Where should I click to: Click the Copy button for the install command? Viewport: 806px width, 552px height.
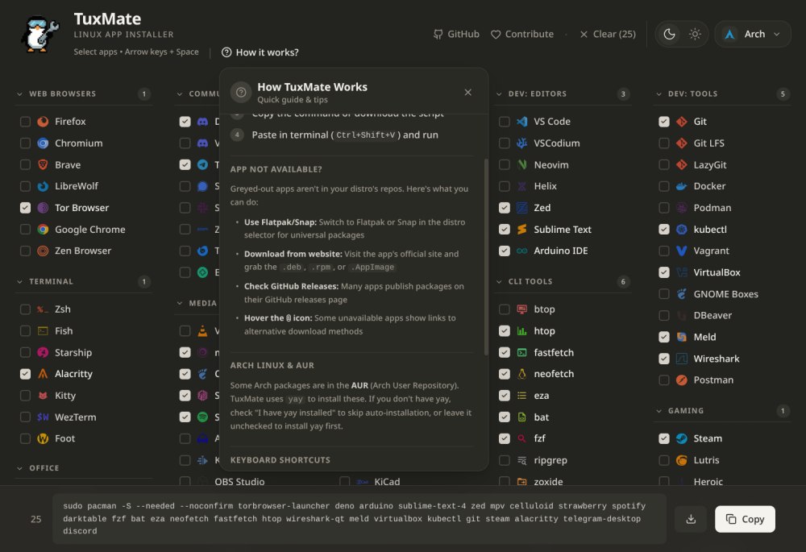(x=744, y=519)
